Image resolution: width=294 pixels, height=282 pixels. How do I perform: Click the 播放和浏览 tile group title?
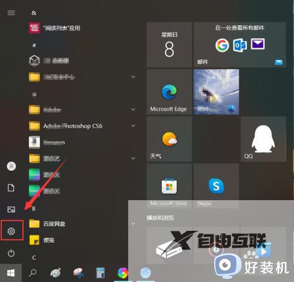pos(160,218)
